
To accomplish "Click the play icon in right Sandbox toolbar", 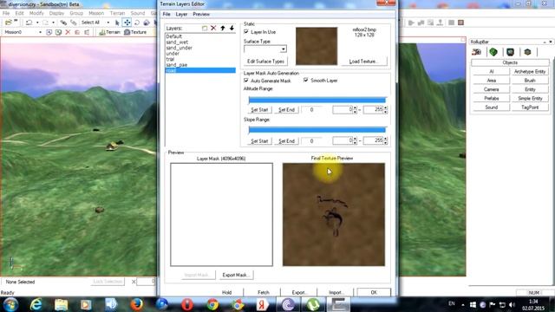I will [x=411, y=23].
